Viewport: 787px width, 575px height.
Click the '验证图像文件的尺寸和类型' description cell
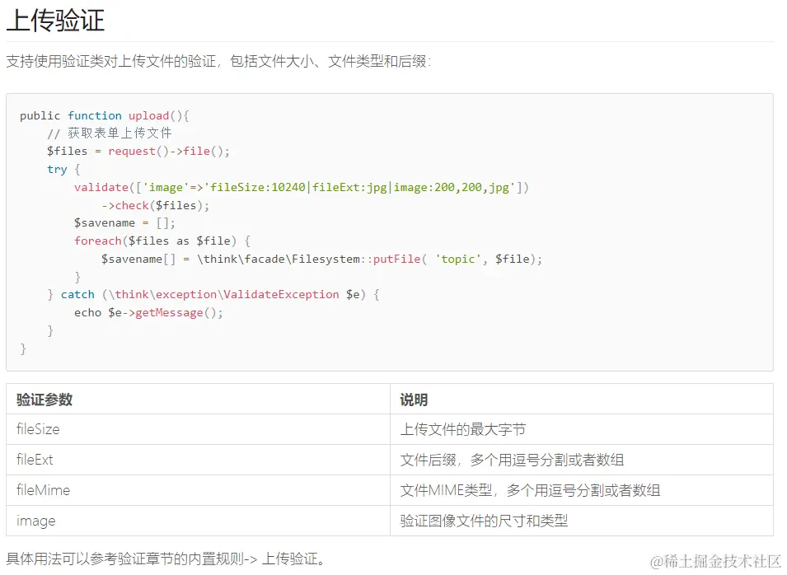click(x=484, y=521)
